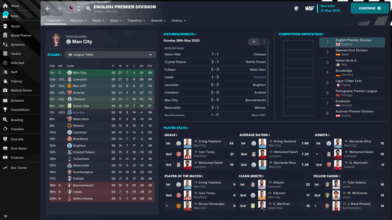
Task: Click the football icon in top bar
Action: pyautogui.click(x=296, y=8)
